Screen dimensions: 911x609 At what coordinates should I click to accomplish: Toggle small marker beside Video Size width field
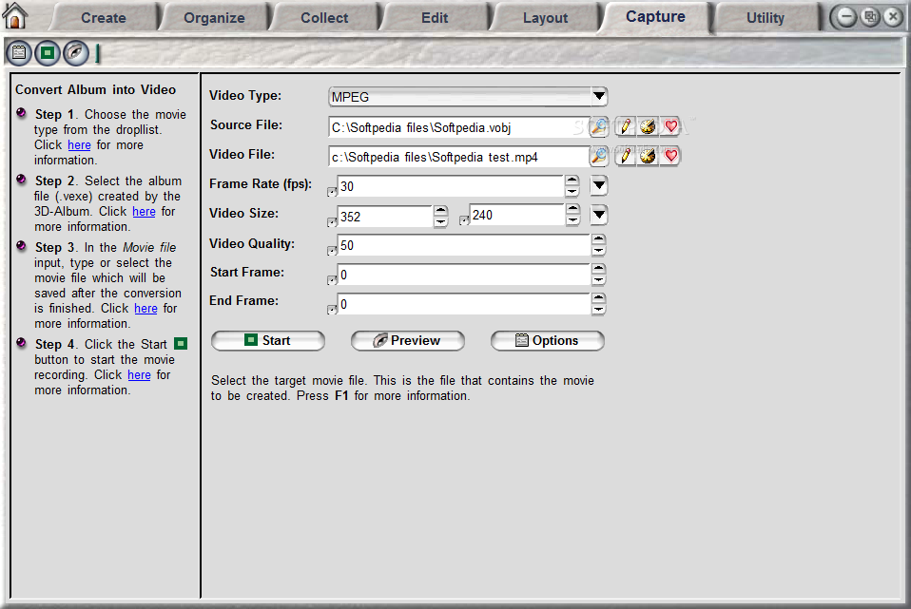[x=332, y=221]
